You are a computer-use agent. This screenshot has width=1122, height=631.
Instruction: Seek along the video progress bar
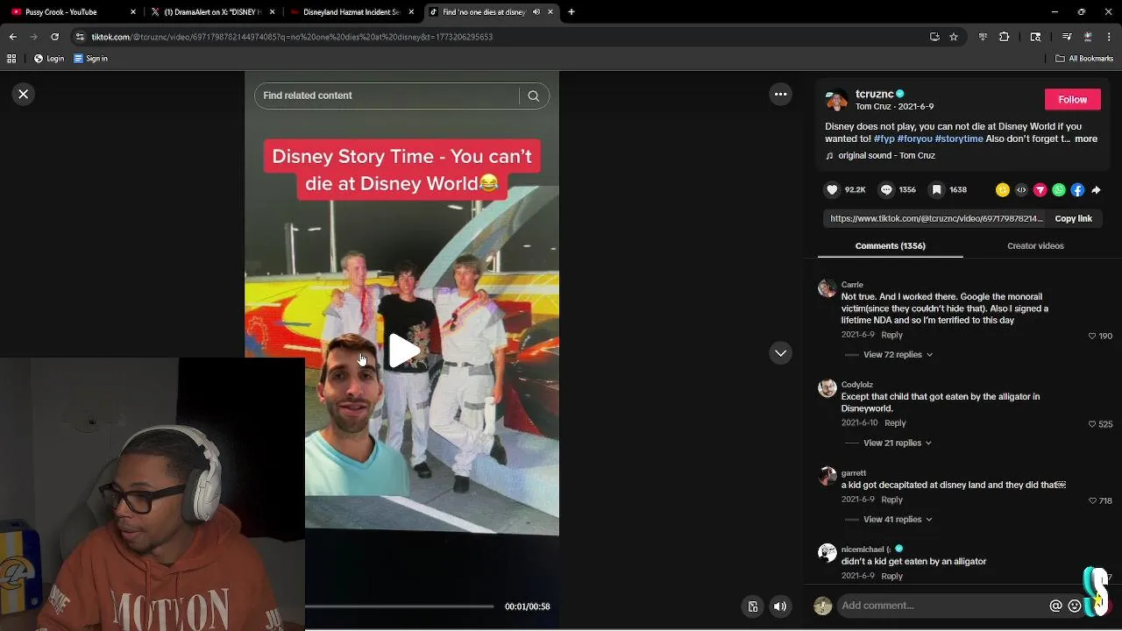(x=400, y=606)
